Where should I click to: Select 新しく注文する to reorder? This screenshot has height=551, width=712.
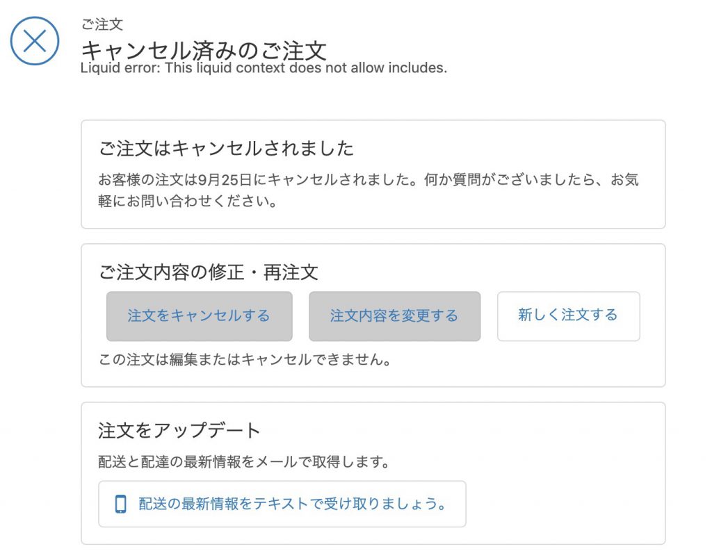(x=569, y=316)
